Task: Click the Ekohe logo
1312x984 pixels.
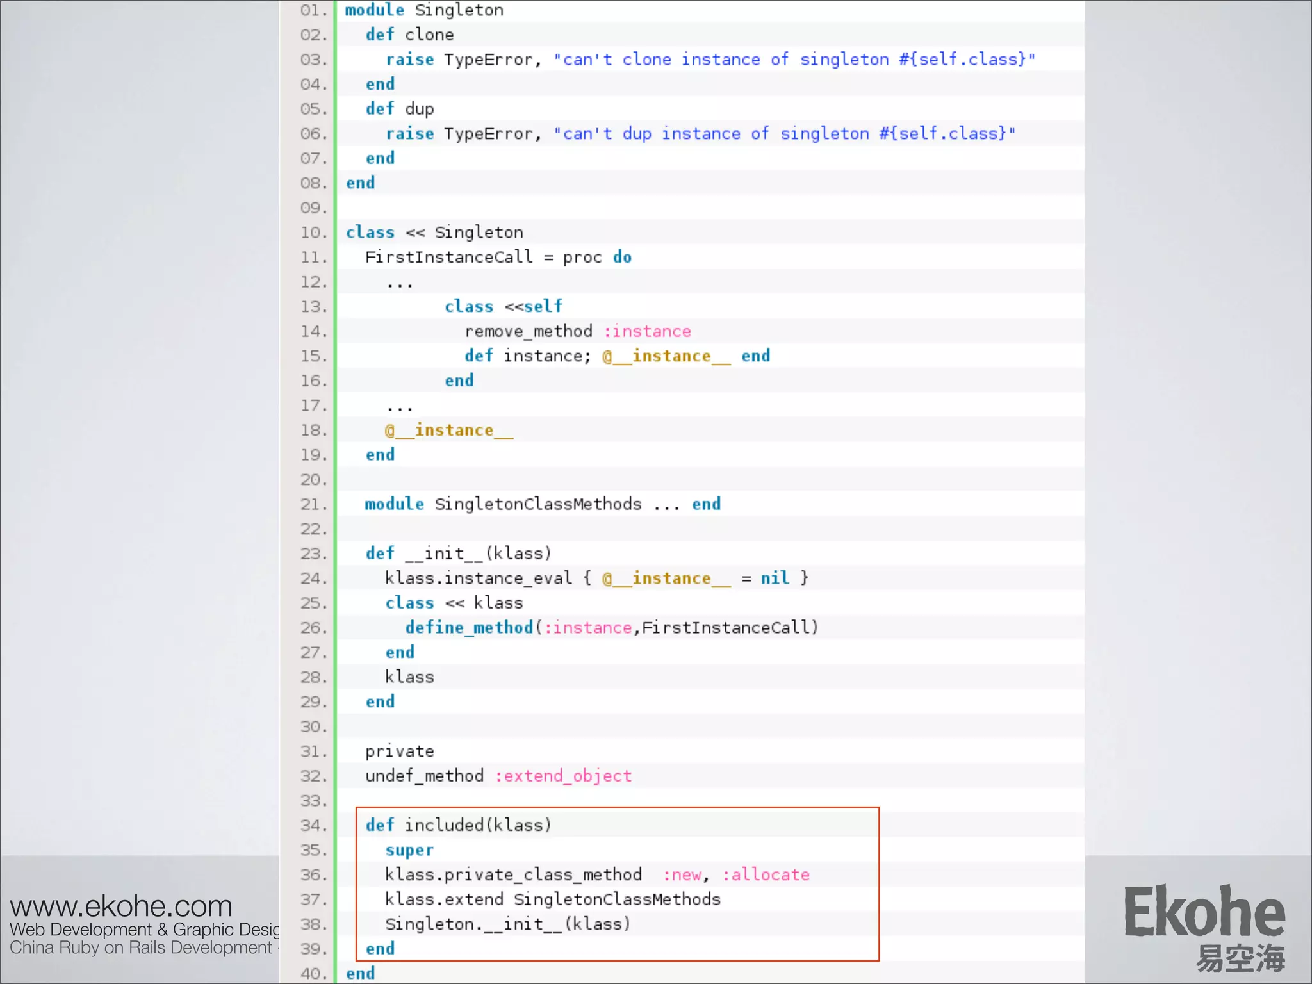Action: [1204, 928]
